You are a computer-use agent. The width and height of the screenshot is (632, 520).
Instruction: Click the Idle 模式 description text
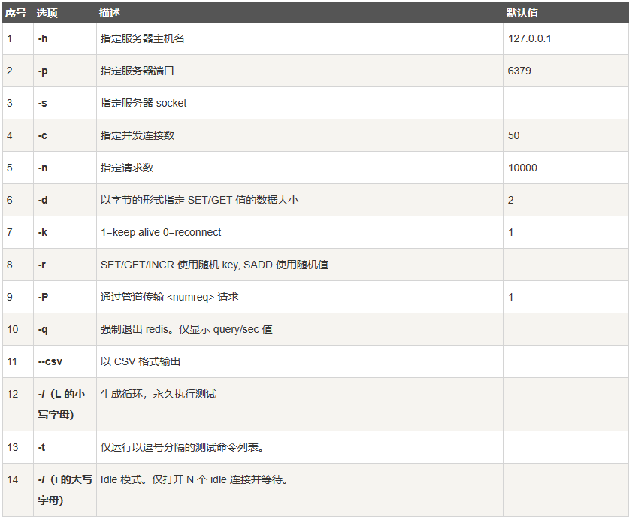194,479
